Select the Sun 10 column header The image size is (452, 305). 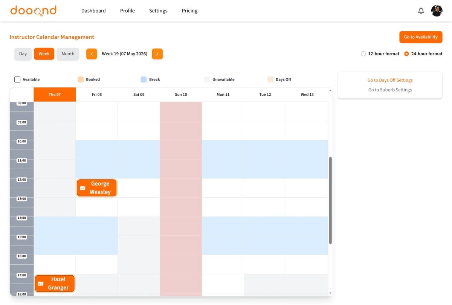tap(181, 95)
